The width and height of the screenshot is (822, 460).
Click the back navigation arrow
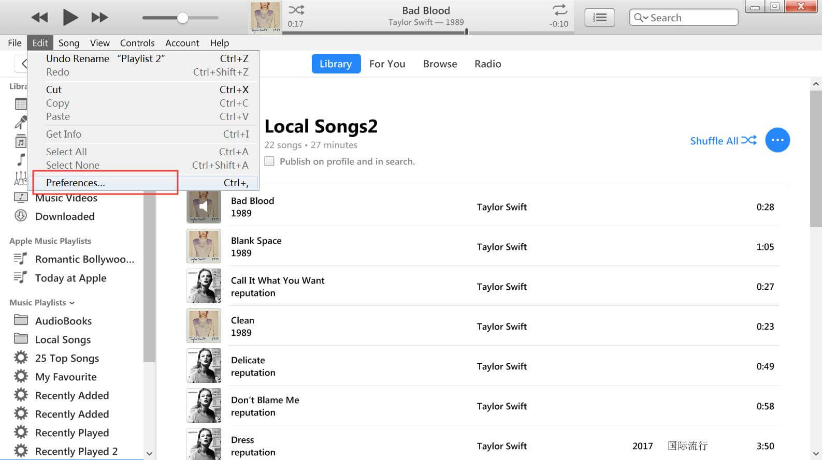23,64
